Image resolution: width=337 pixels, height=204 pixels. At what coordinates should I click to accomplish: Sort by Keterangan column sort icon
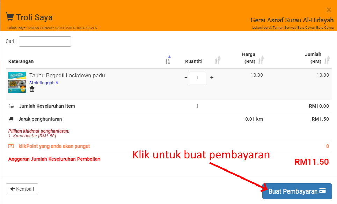[168, 61]
